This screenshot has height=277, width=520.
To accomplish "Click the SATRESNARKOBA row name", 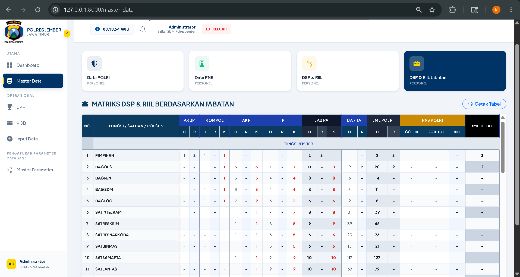I will pyautogui.click(x=112, y=235).
